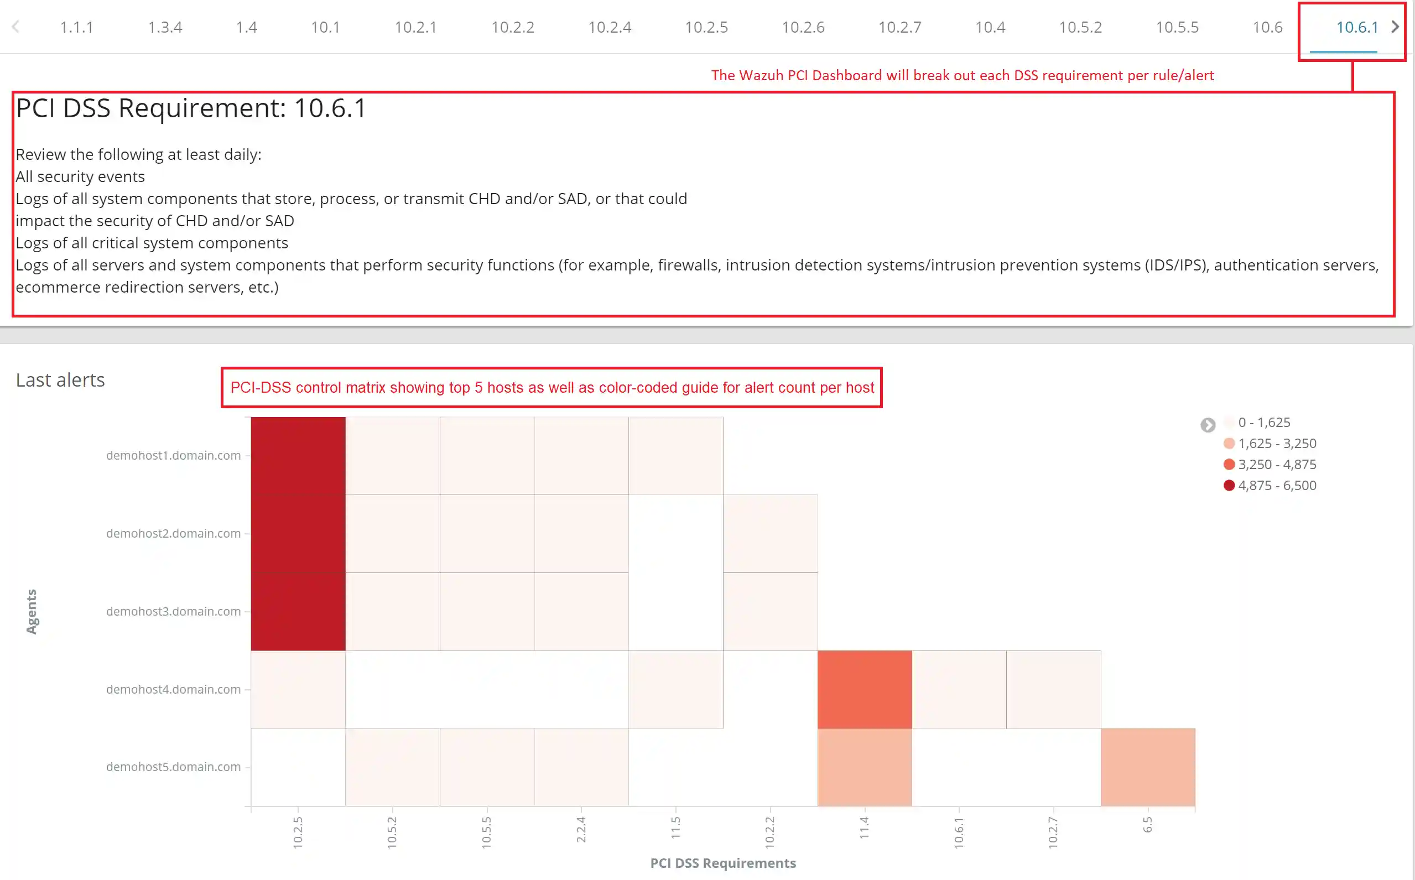Select the demohost4.domain.com agent label
The height and width of the screenshot is (880, 1415).
click(173, 690)
